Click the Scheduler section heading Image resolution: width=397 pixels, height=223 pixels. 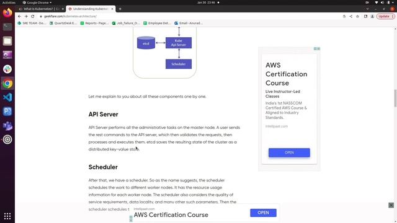click(103, 167)
